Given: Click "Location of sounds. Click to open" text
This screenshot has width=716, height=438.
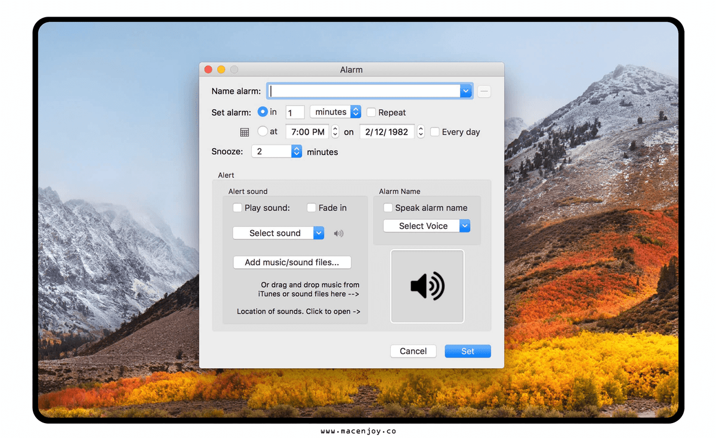Looking at the screenshot, I should 298,311.
